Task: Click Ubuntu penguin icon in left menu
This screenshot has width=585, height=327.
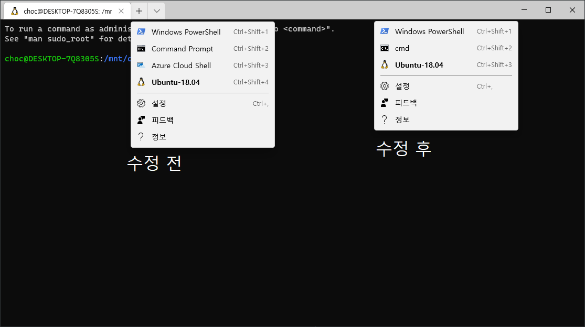Action: (141, 82)
